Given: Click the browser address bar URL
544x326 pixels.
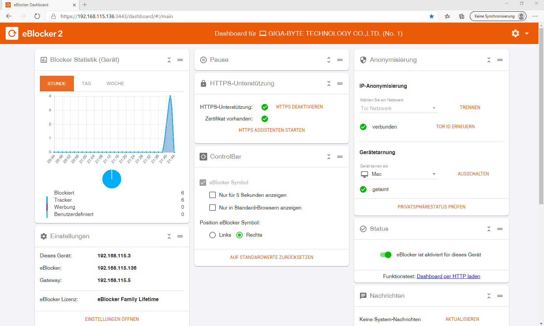Looking at the screenshot, I should tap(117, 16).
